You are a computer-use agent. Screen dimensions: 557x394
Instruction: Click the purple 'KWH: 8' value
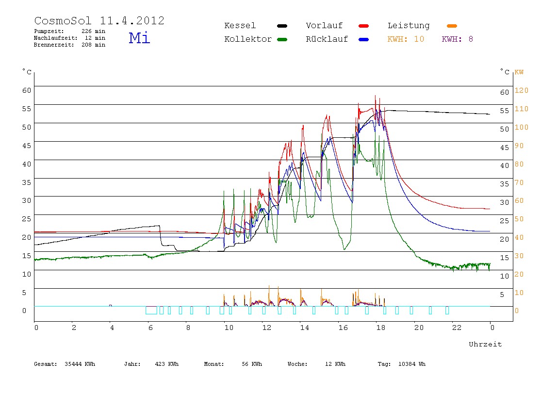tap(457, 39)
